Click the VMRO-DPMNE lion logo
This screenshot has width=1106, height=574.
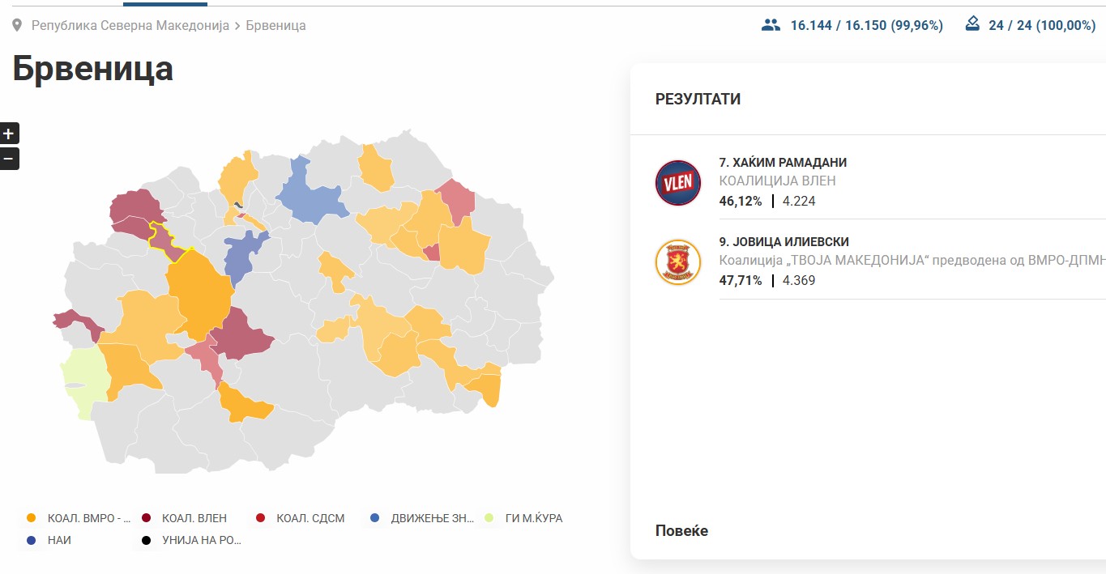tap(678, 261)
